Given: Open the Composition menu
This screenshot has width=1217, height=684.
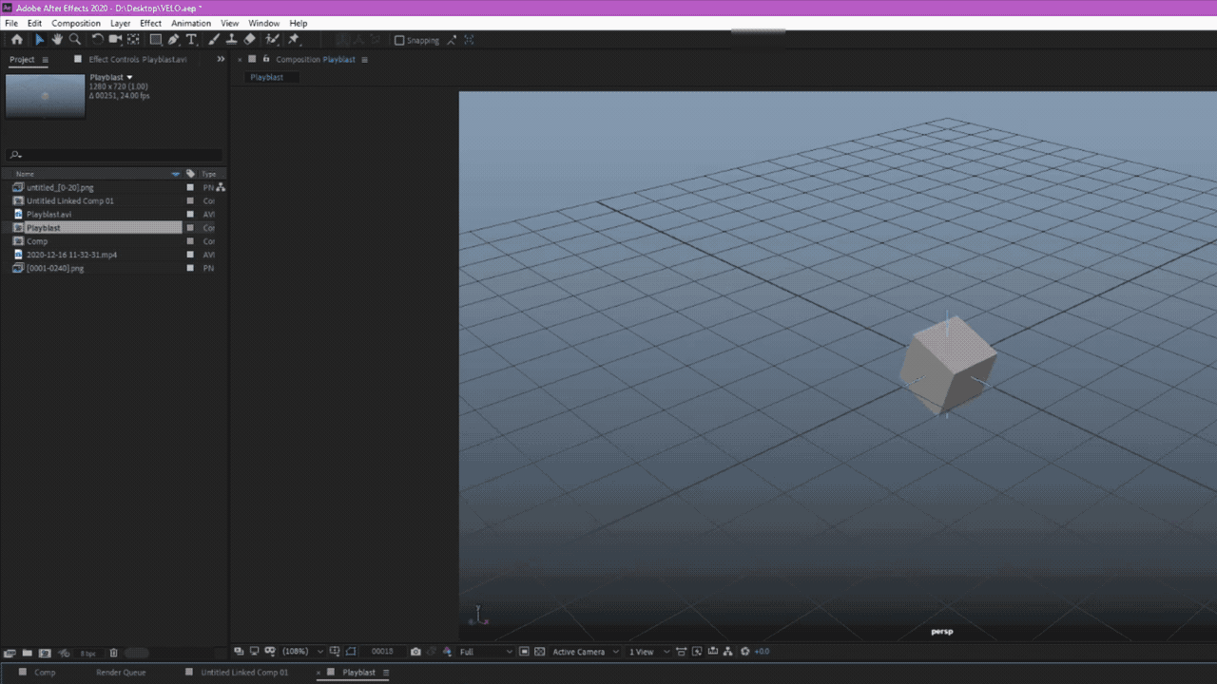Looking at the screenshot, I should (x=76, y=23).
